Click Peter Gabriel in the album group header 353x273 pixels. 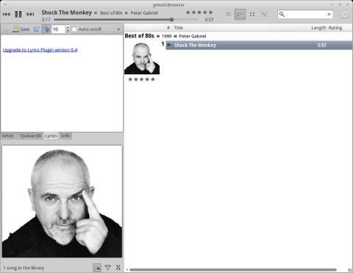coord(193,36)
